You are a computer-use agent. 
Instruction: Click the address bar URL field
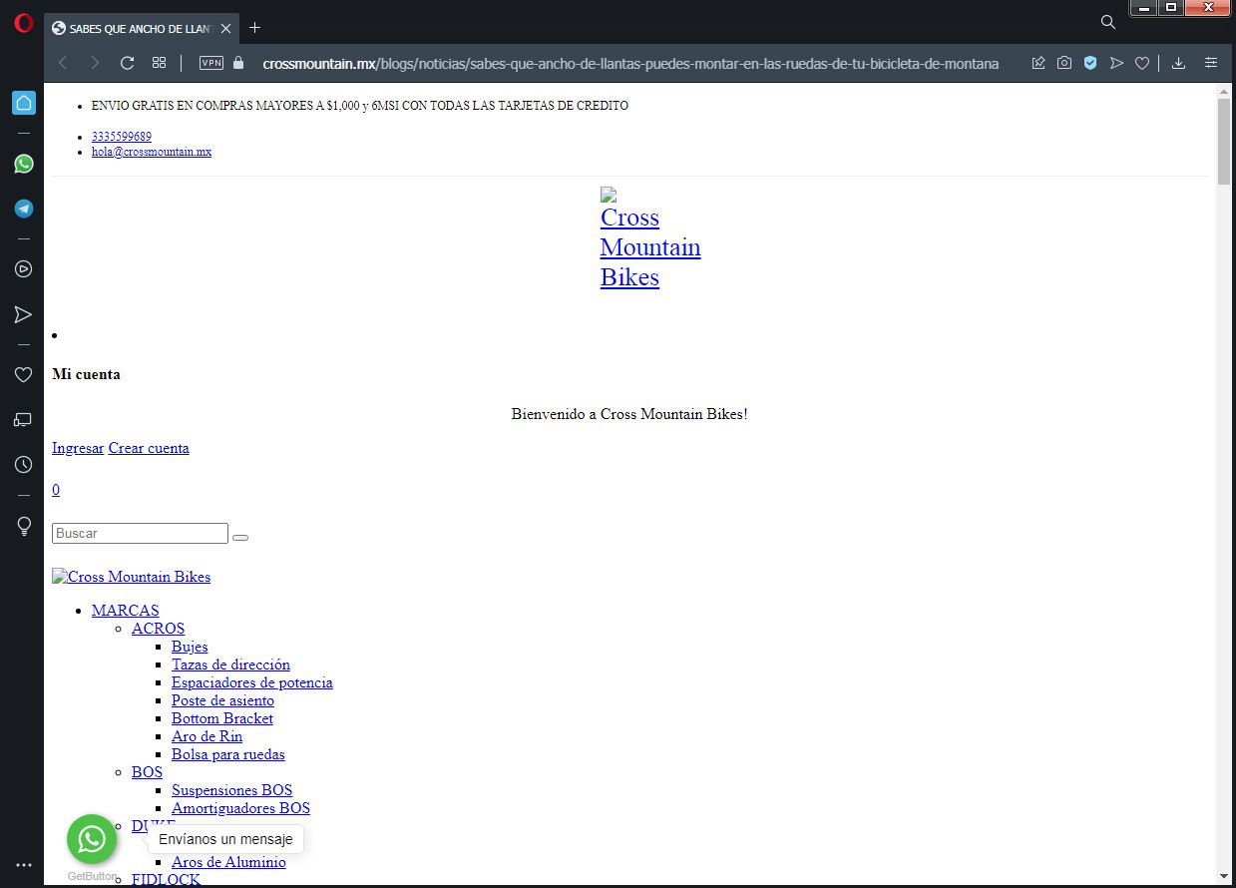tap(630, 63)
